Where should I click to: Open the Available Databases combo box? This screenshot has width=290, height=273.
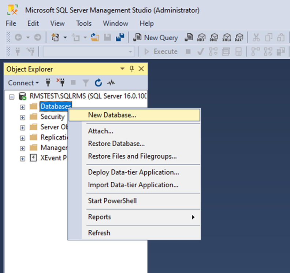pos(88,51)
